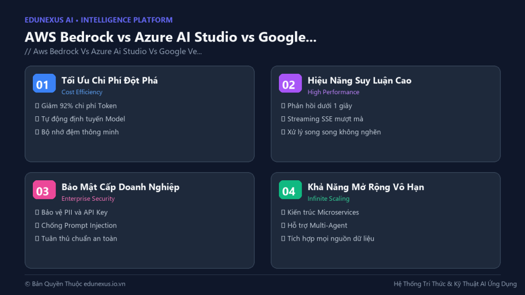Click the 'Enterprise Security' subtitle
This screenshot has height=295, width=525.
click(88, 198)
